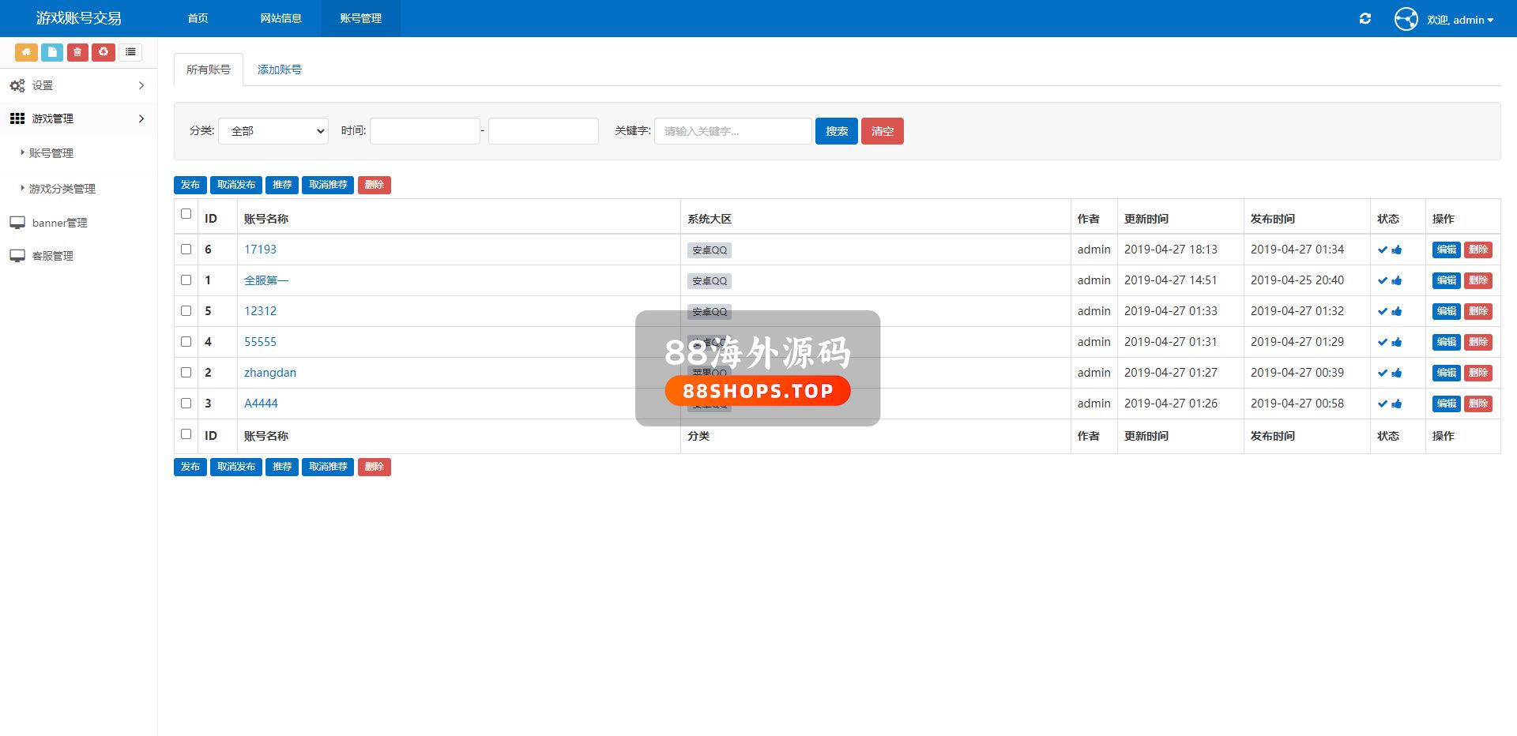Open the 55555 account link
Image resolution: width=1517 pixels, height=736 pixels.
click(260, 342)
